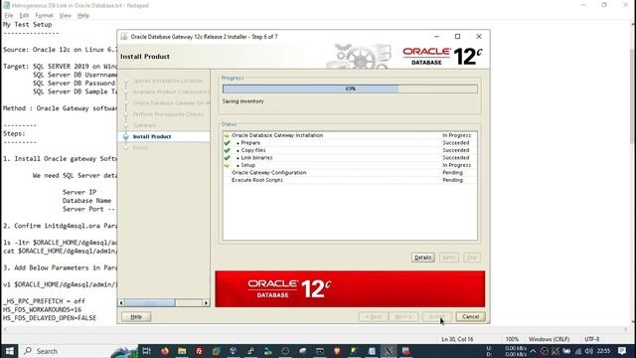Click the greyed Back button

pos(373,316)
